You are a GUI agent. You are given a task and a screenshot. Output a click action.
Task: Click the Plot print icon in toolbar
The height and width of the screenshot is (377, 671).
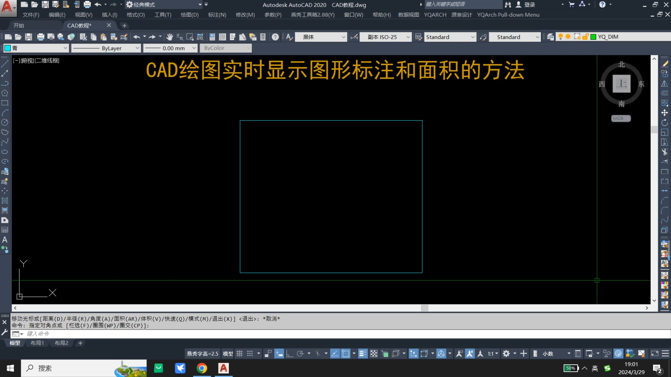(41, 37)
